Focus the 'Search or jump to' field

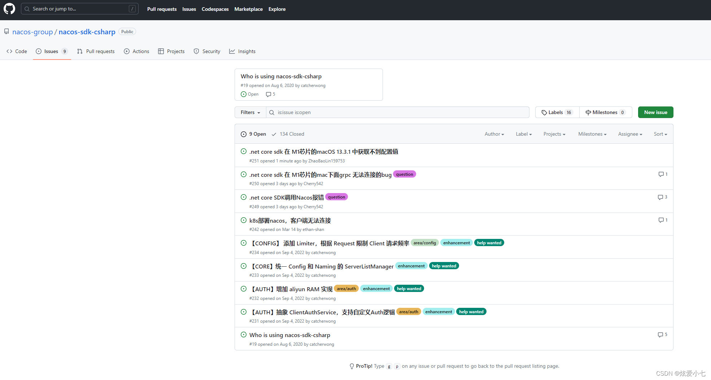point(80,9)
